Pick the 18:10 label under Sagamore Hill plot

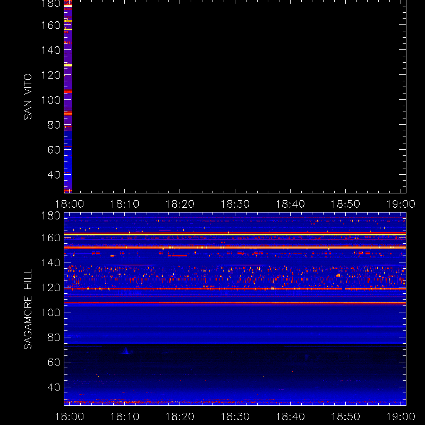125,416
